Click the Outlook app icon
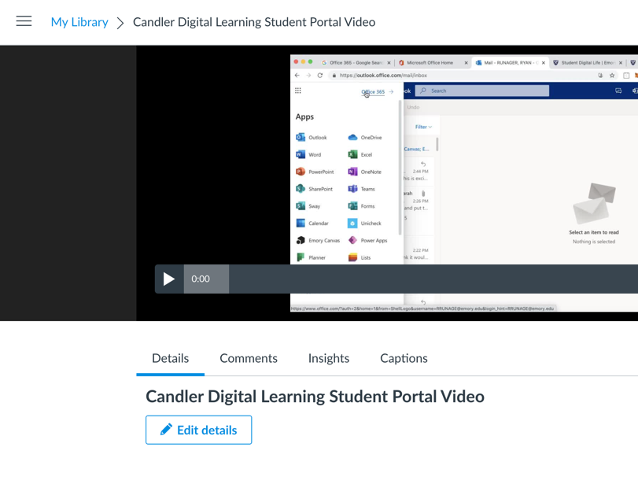Screen dimensions: 638x499 point(301,138)
